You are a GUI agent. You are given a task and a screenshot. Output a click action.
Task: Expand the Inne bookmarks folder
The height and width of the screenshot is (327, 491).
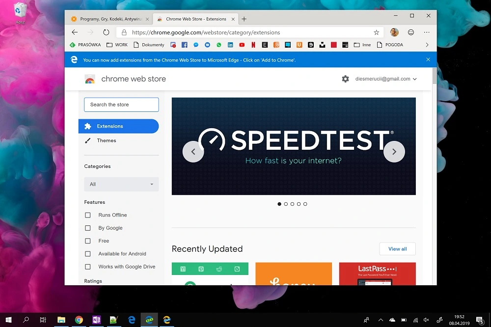tap(362, 44)
